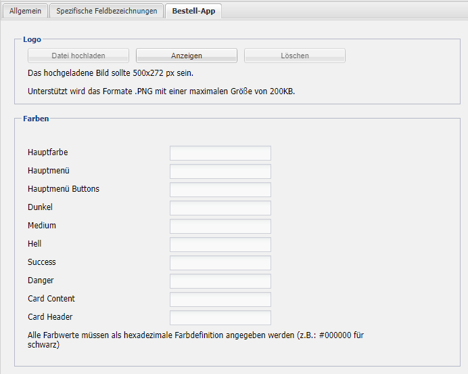
Task: Focus the Card Content color field
Action: [x=220, y=299]
